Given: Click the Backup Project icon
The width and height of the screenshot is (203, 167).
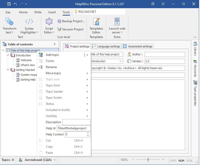Looking at the screenshot, I should [x=60, y=21].
